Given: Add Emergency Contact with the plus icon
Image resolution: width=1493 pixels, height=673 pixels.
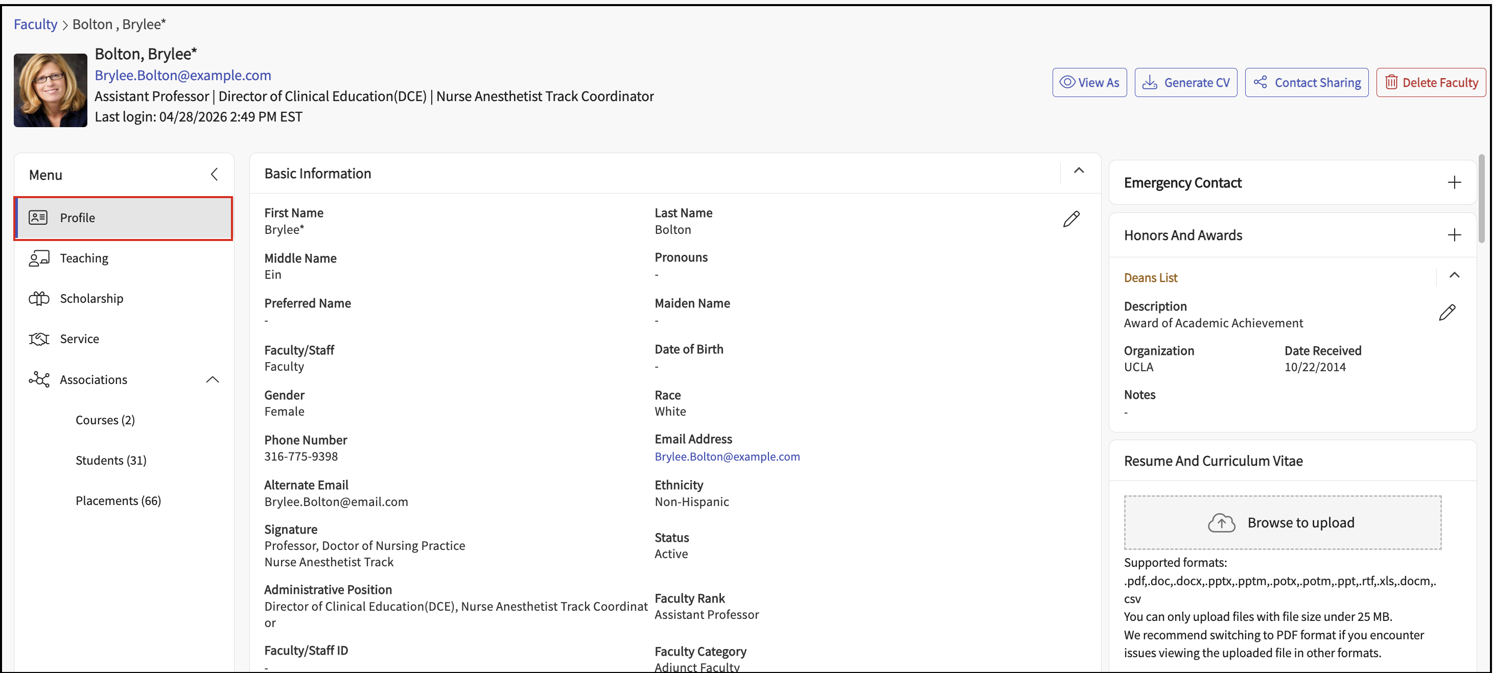Looking at the screenshot, I should tap(1454, 182).
